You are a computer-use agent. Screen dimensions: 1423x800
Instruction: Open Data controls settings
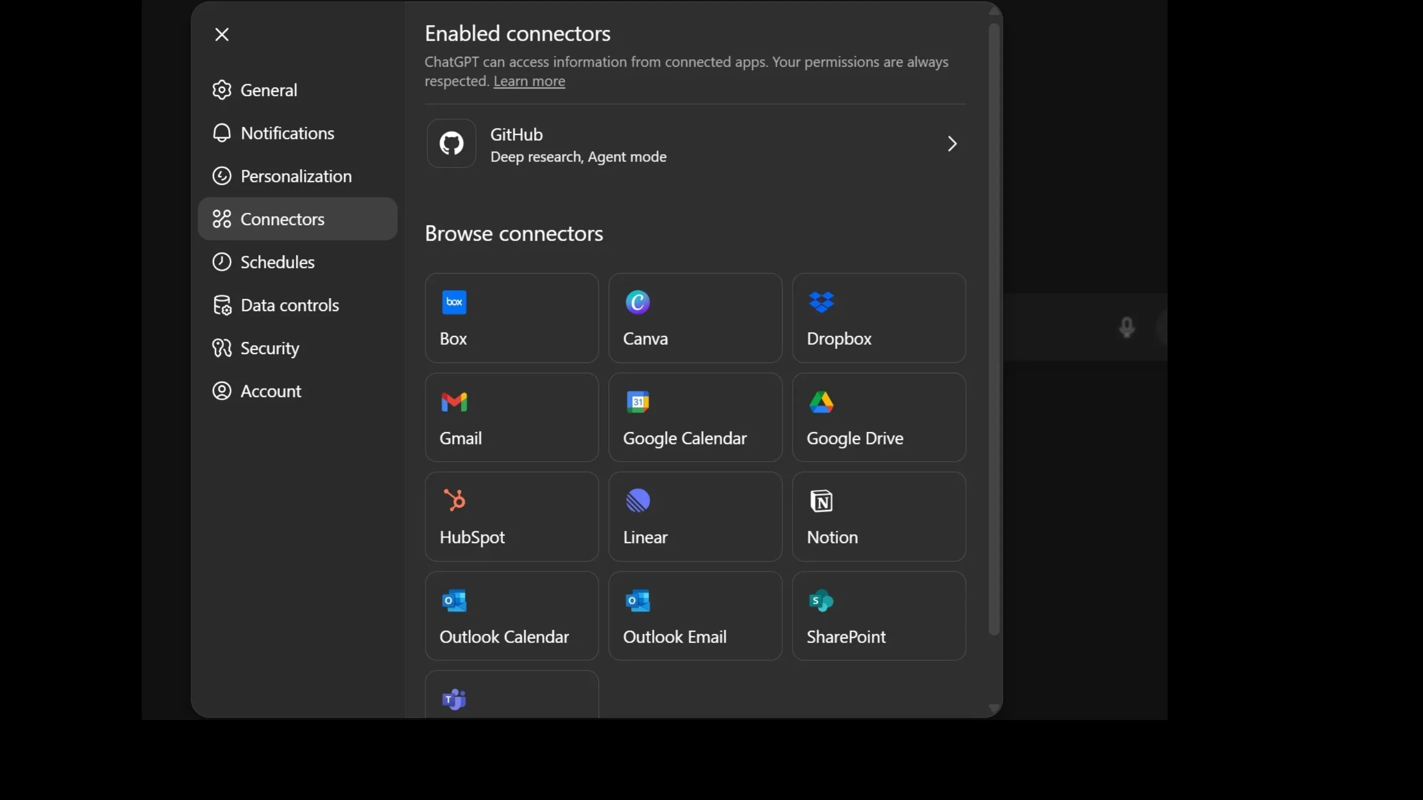click(298, 305)
